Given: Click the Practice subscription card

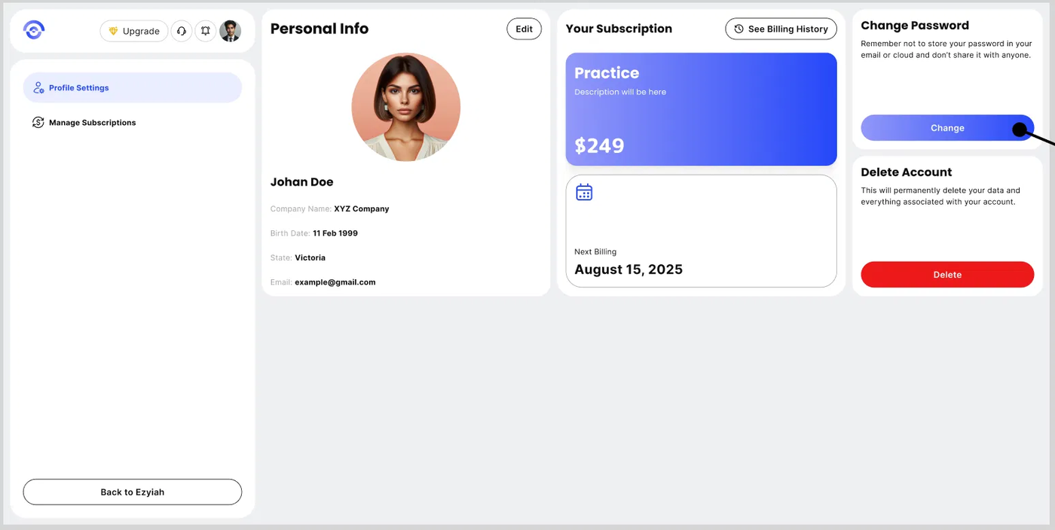Looking at the screenshot, I should 701,109.
